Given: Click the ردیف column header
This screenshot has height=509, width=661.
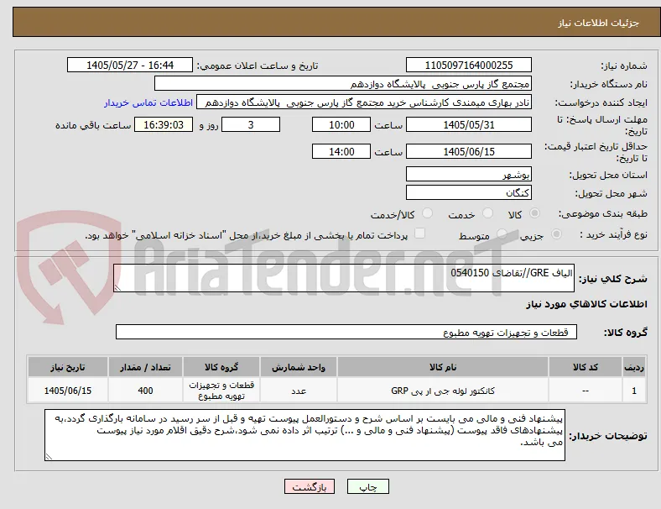Looking at the screenshot, I should click(633, 367).
